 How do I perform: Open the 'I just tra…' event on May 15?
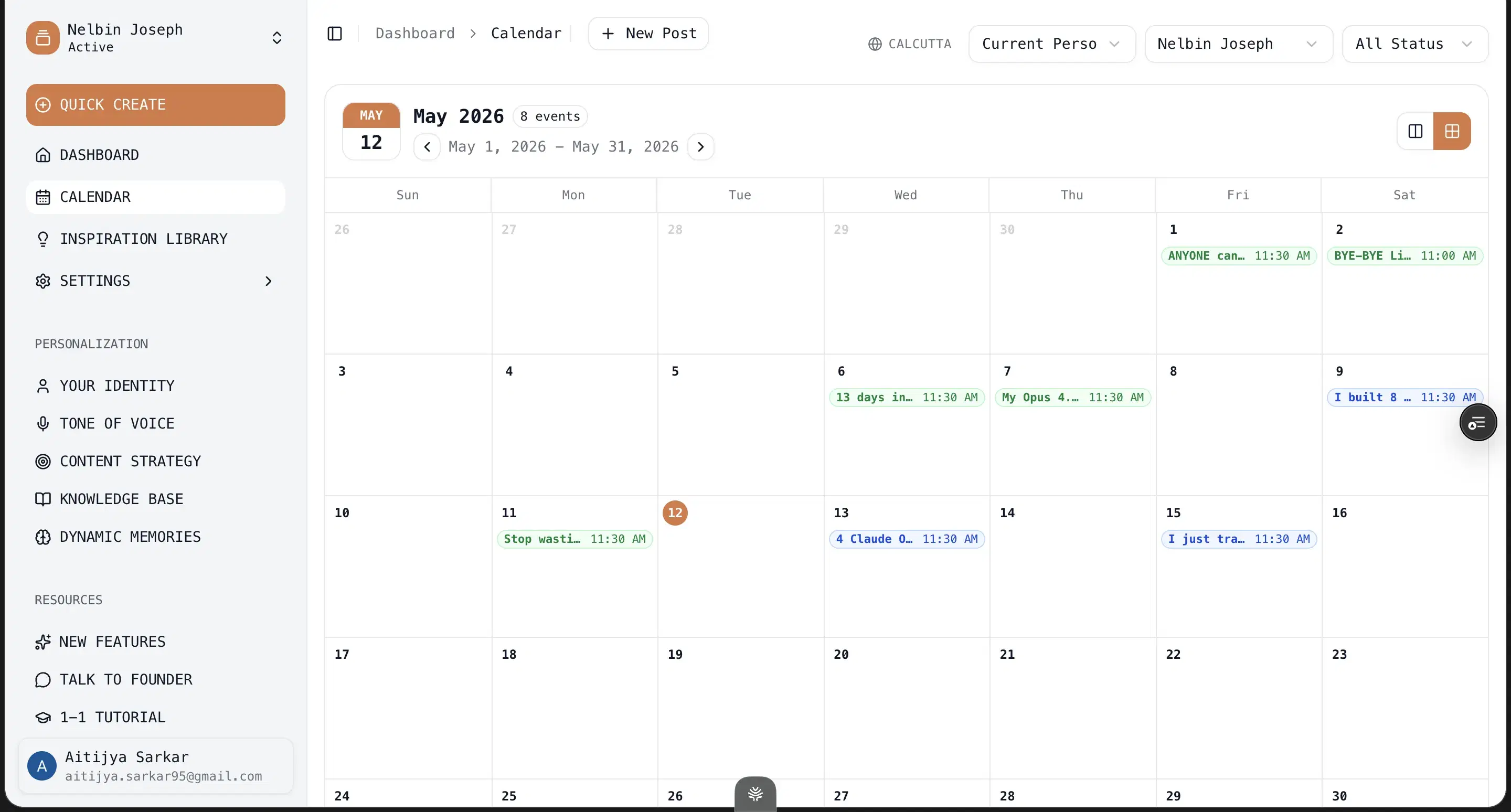[1238, 539]
